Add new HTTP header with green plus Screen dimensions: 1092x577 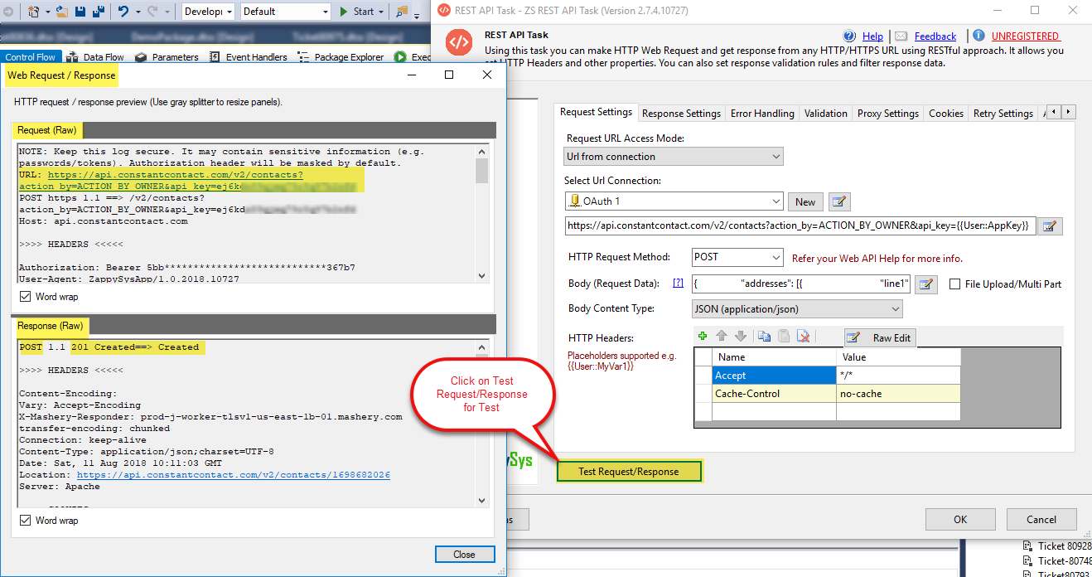click(x=703, y=337)
